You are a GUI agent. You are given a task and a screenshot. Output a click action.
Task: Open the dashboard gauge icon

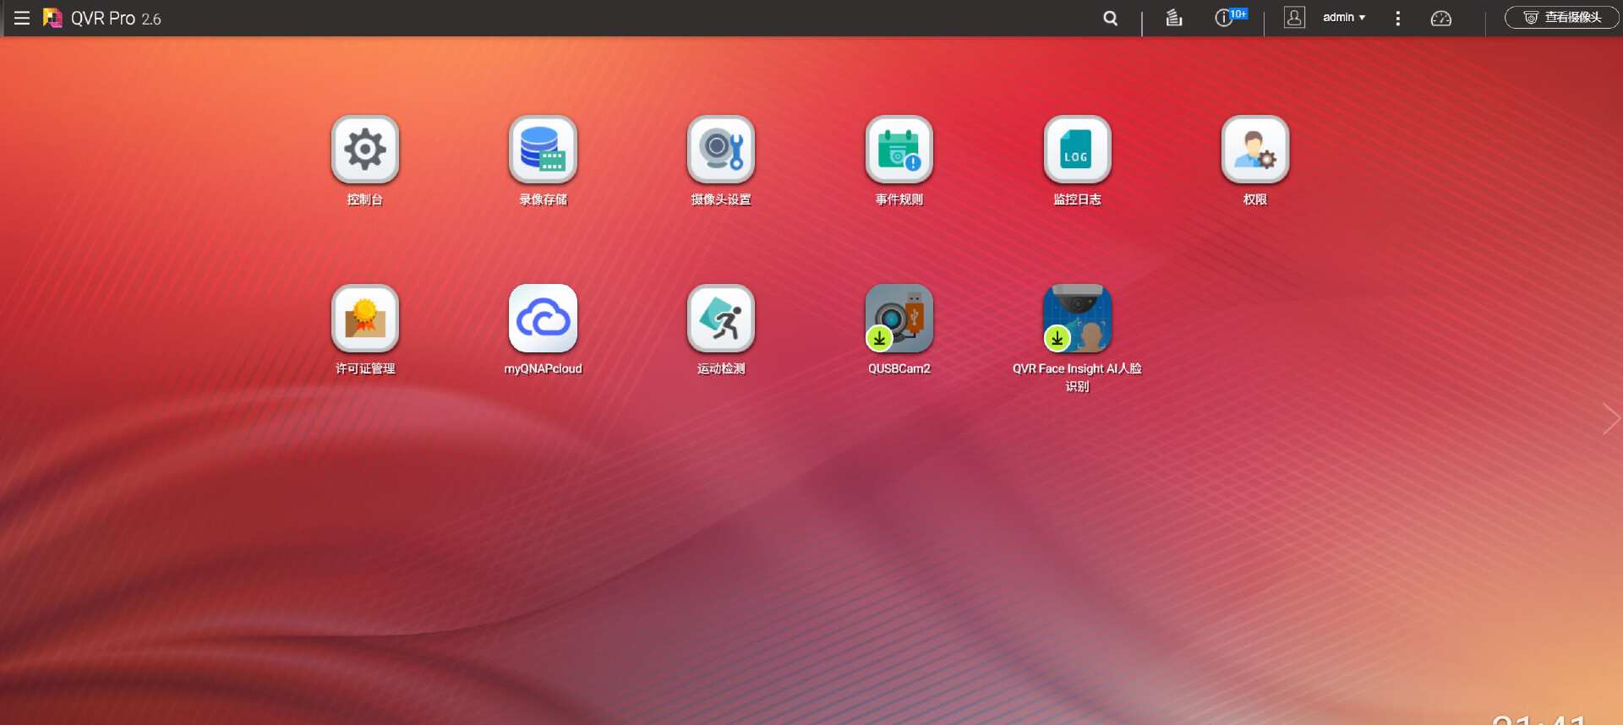pyautogui.click(x=1440, y=18)
